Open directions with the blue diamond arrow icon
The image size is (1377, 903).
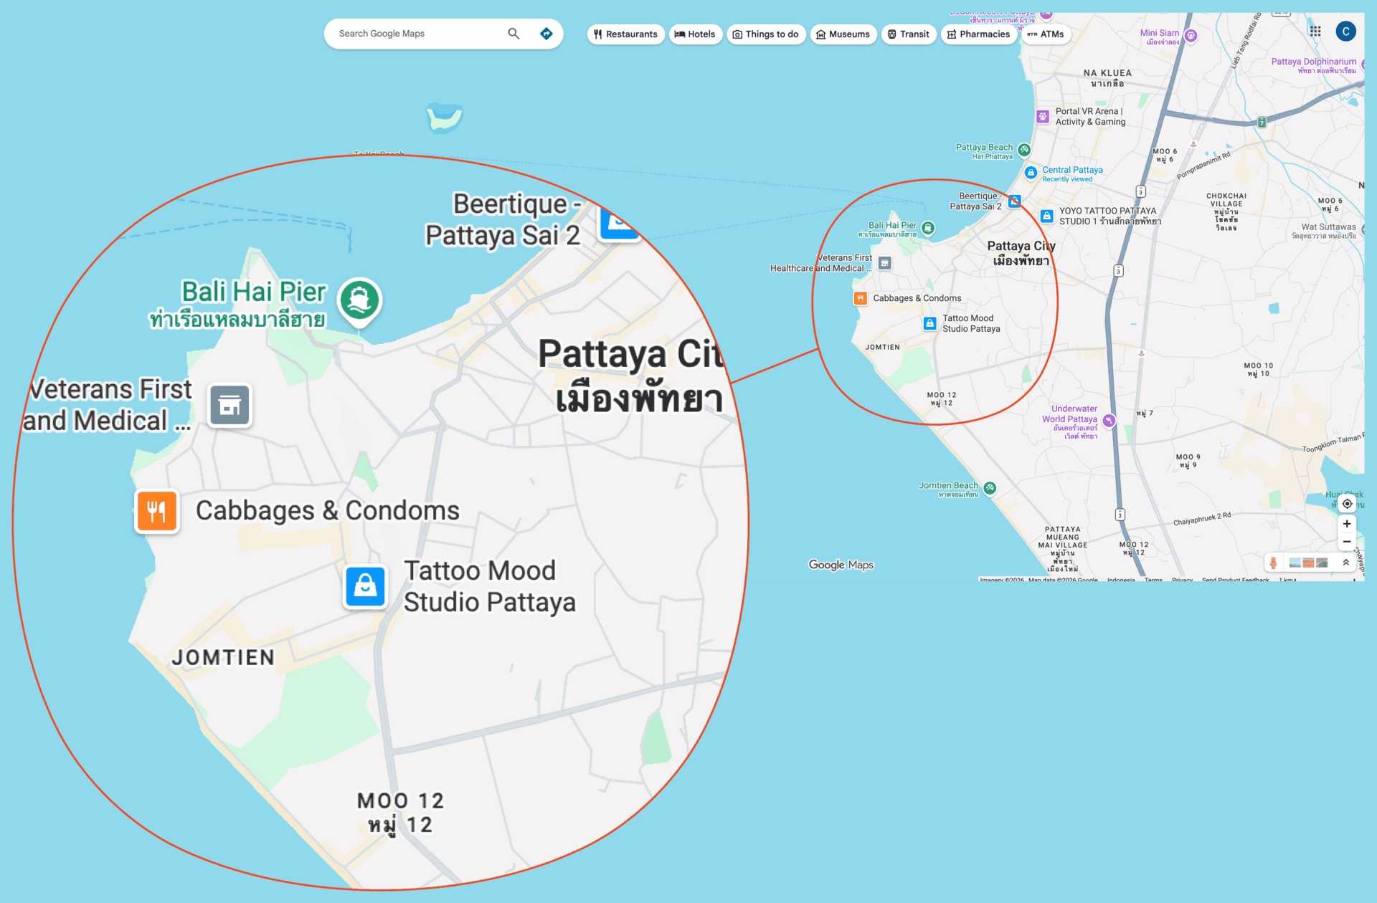(546, 34)
